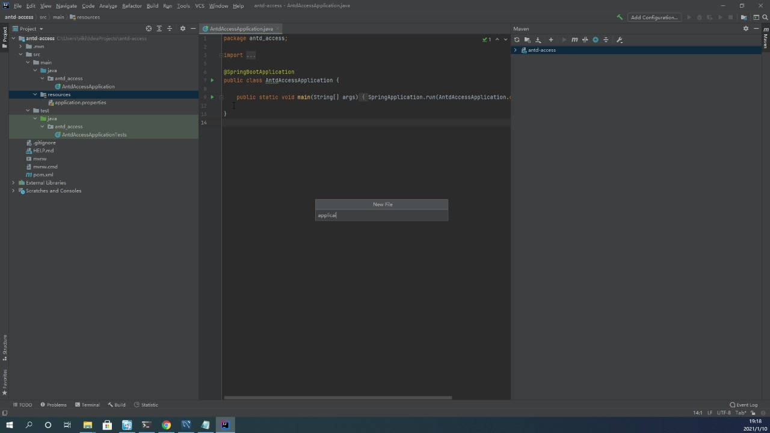Click the Maven Execute Goal icon
770x433 pixels.
(574, 40)
